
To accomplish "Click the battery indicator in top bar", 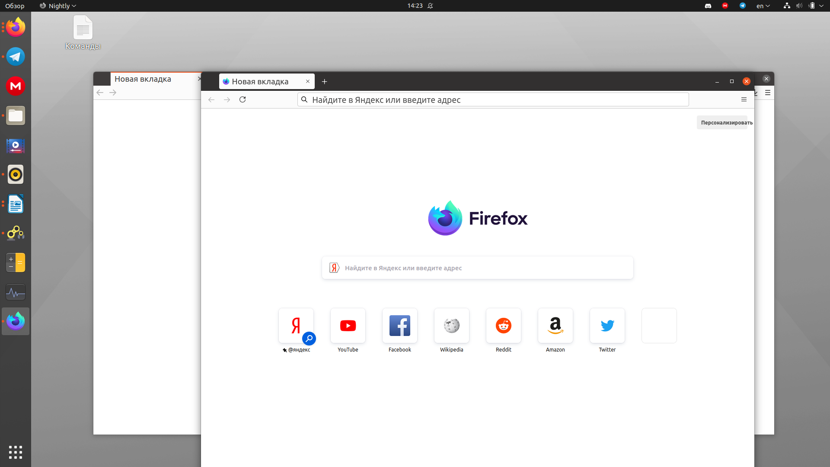I will click(x=812, y=6).
